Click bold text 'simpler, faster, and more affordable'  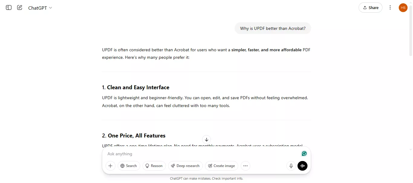(x=266, y=50)
